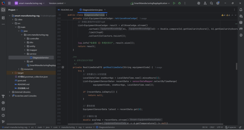The height and width of the screenshot is (130, 244).
Task: Open more run actions menu
Action: click(185, 3)
